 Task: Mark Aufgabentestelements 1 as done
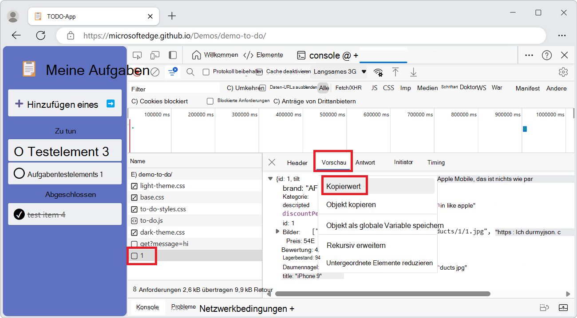(x=19, y=174)
